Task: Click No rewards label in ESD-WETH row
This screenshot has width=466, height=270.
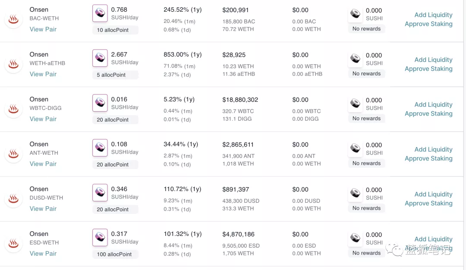Action: pos(366,253)
